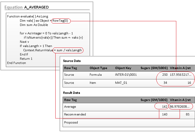Screen dimensions: 195x133
Task: Click the circled sum / vals.Length expression
Action: click(69, 50)
